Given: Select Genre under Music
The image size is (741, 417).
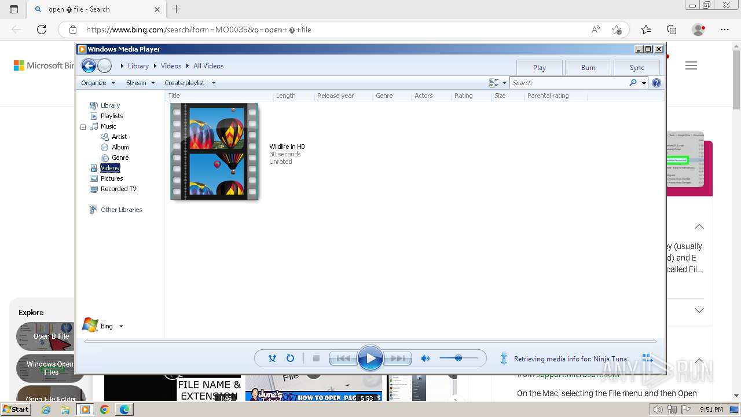Looking at the screenshot, I should click(120, 158).
